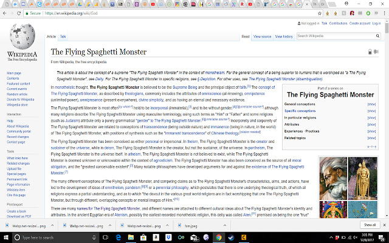Open the View history tab
The image size is (389, 243).
point(284,36)
